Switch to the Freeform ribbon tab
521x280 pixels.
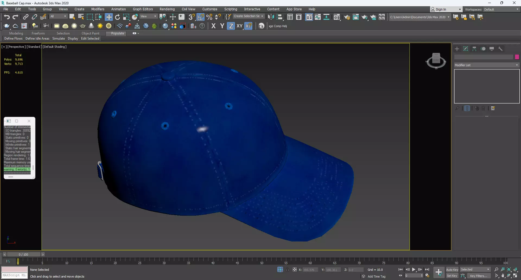click(38, 33)
